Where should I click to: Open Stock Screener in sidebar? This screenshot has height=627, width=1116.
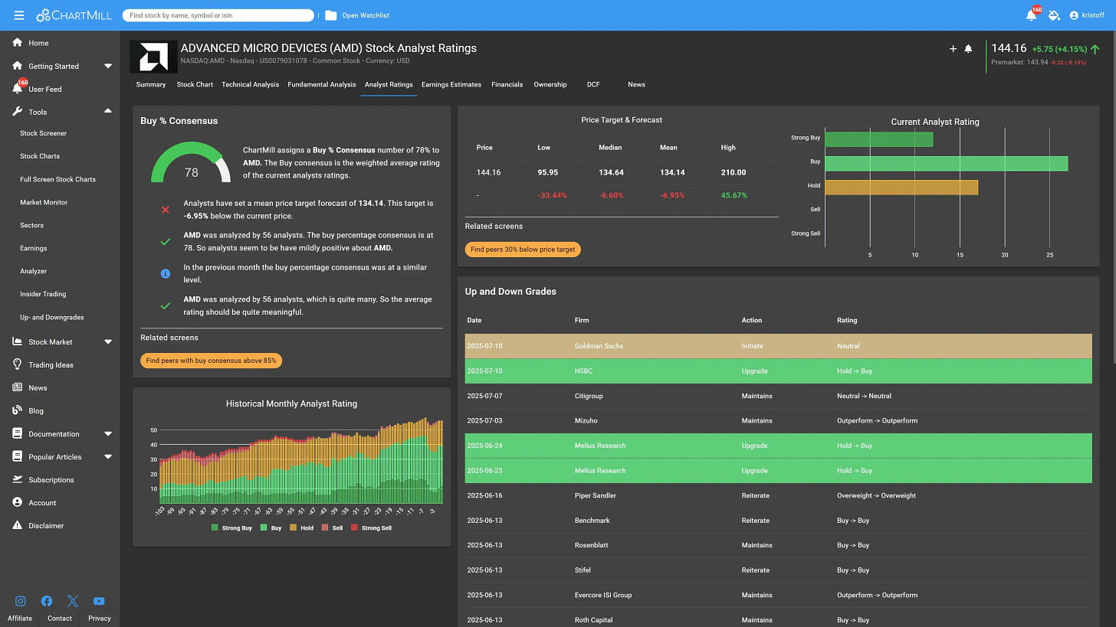(x=44, y=133)
